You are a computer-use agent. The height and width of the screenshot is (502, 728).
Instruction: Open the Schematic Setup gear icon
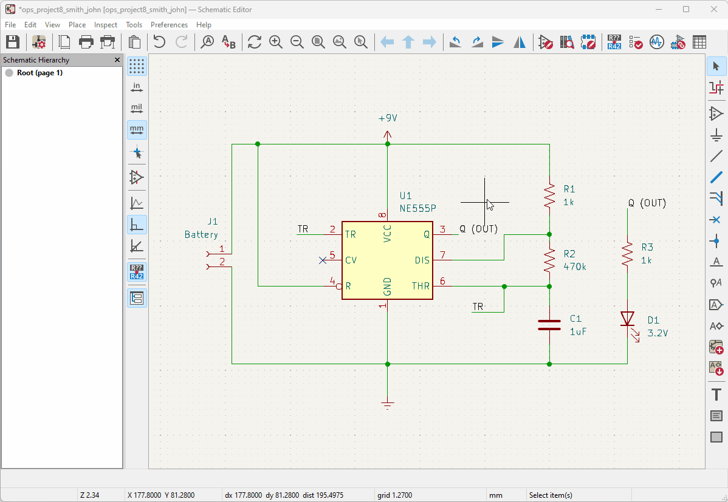tap(39, 42)
